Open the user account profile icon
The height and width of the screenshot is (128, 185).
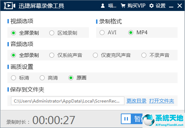click(x=103, y=6)
